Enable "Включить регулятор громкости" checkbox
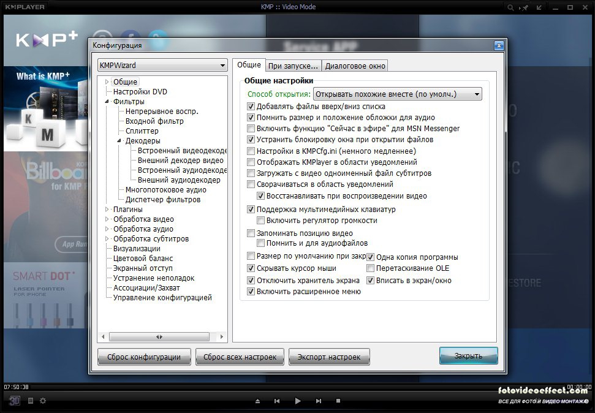 click(x=260, y=220)
